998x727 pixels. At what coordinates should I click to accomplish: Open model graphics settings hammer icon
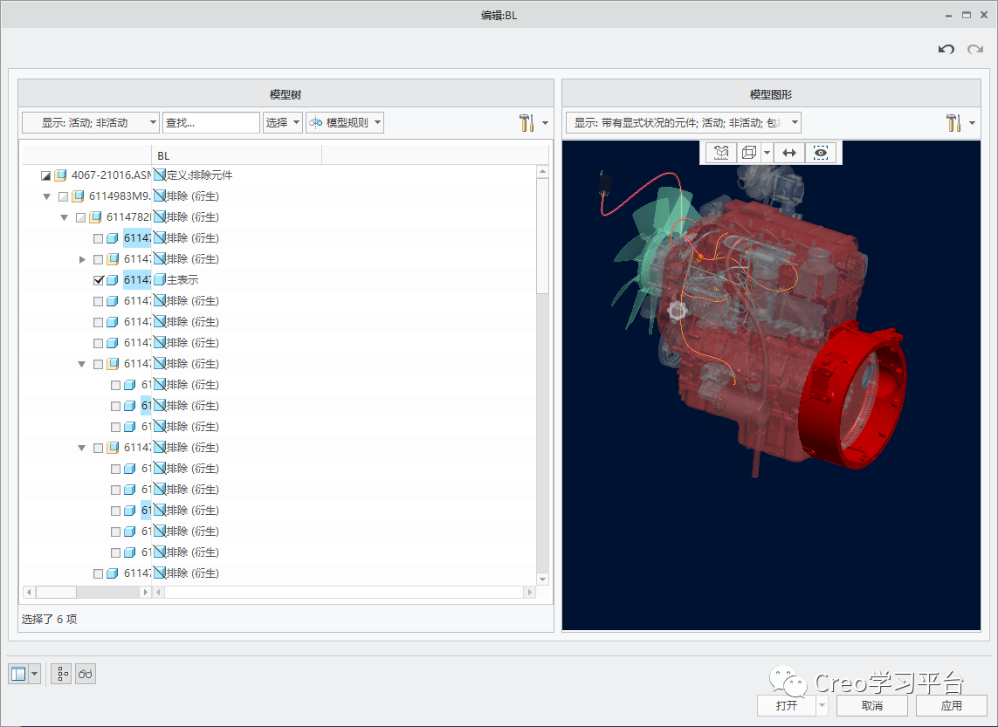(953, 123)
